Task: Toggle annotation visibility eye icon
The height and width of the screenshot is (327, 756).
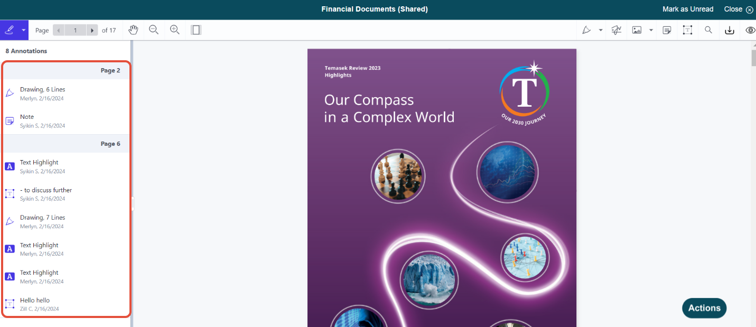Action: point(750,30)
